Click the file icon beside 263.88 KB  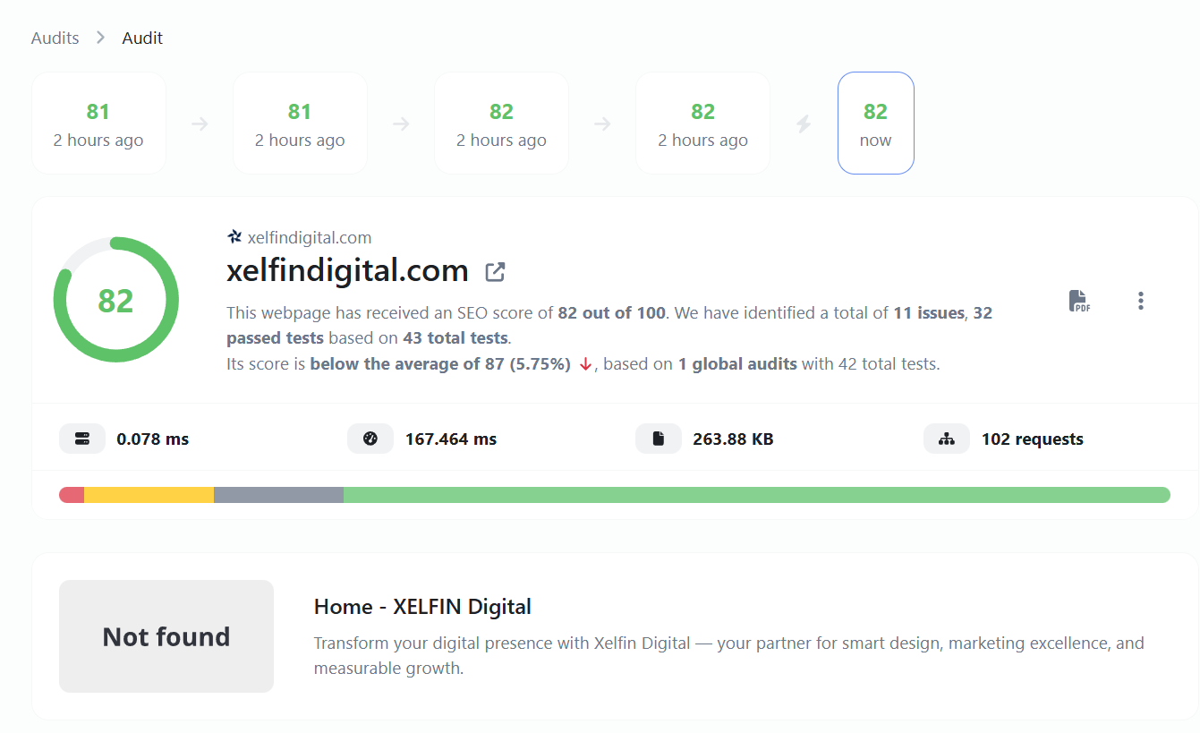click(x=659, y=439)
